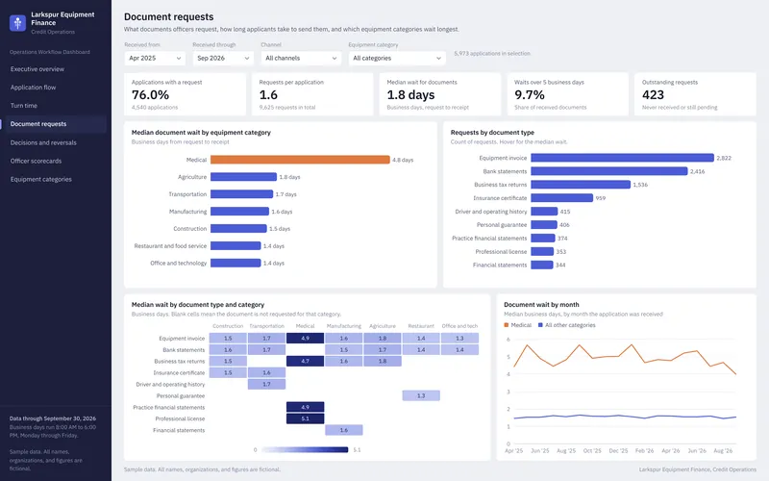
Task: Click the Professional license 353 bar
Action: [542, 251]
